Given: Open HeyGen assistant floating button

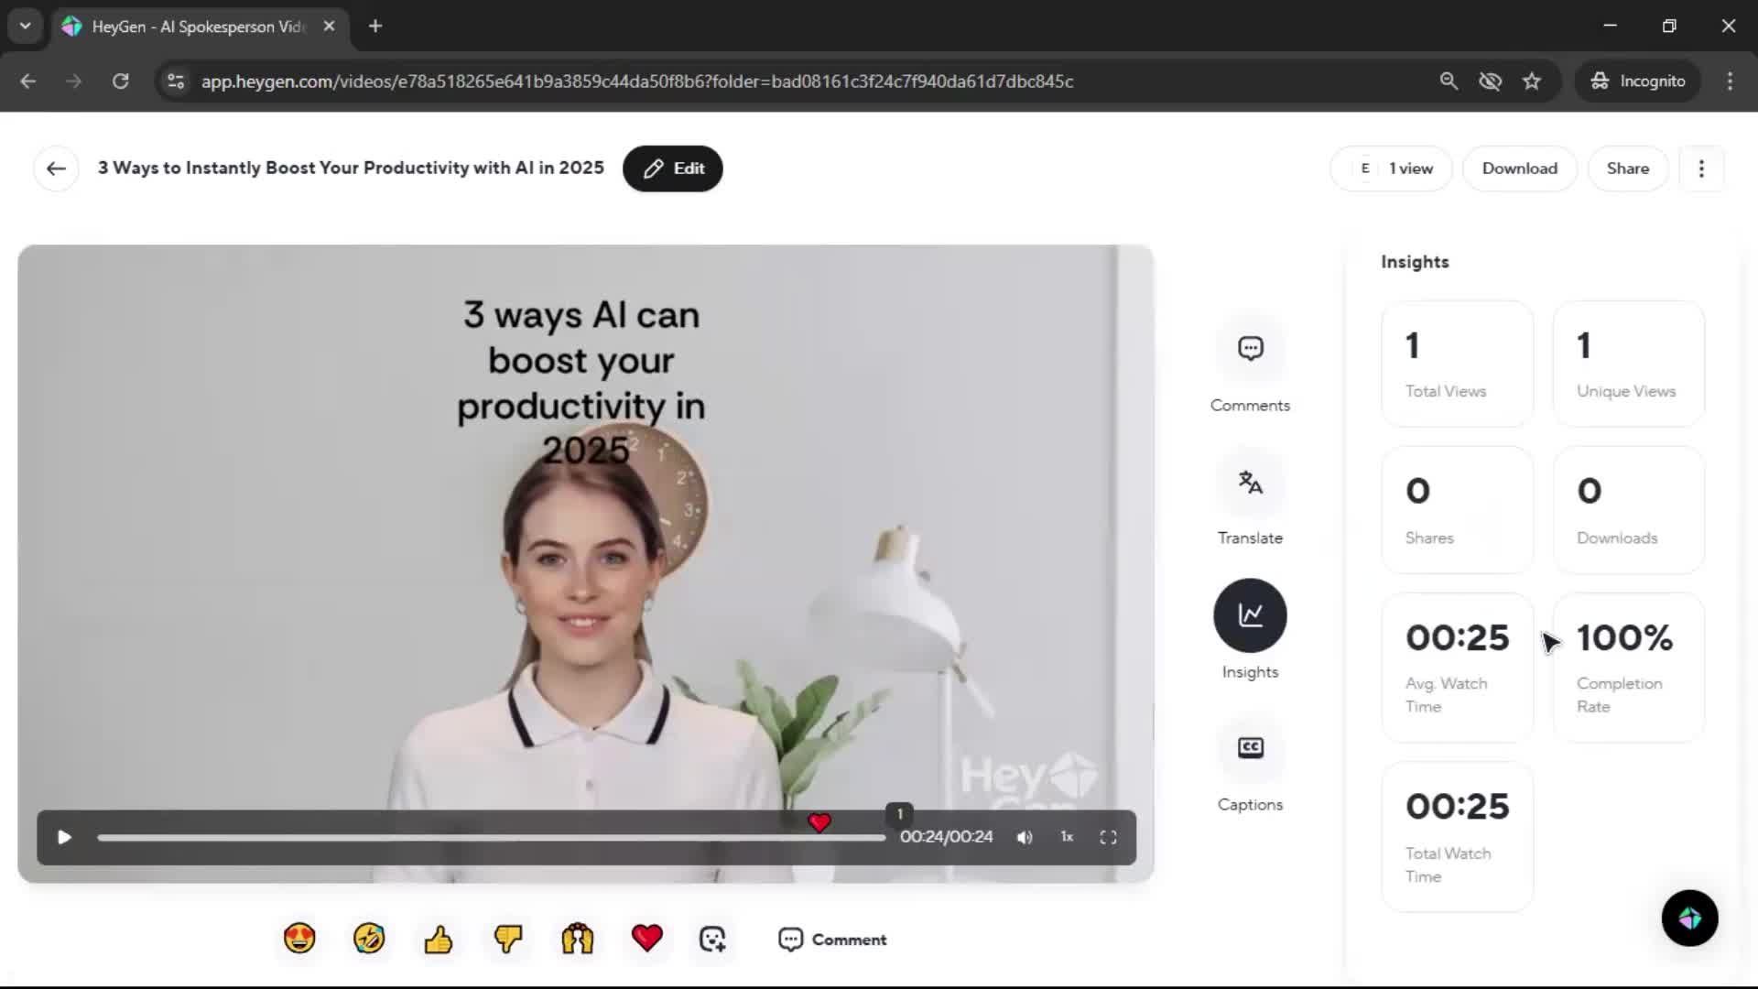Looking at the screenshot, I should pyautogui.click(x=1689, y=918).
